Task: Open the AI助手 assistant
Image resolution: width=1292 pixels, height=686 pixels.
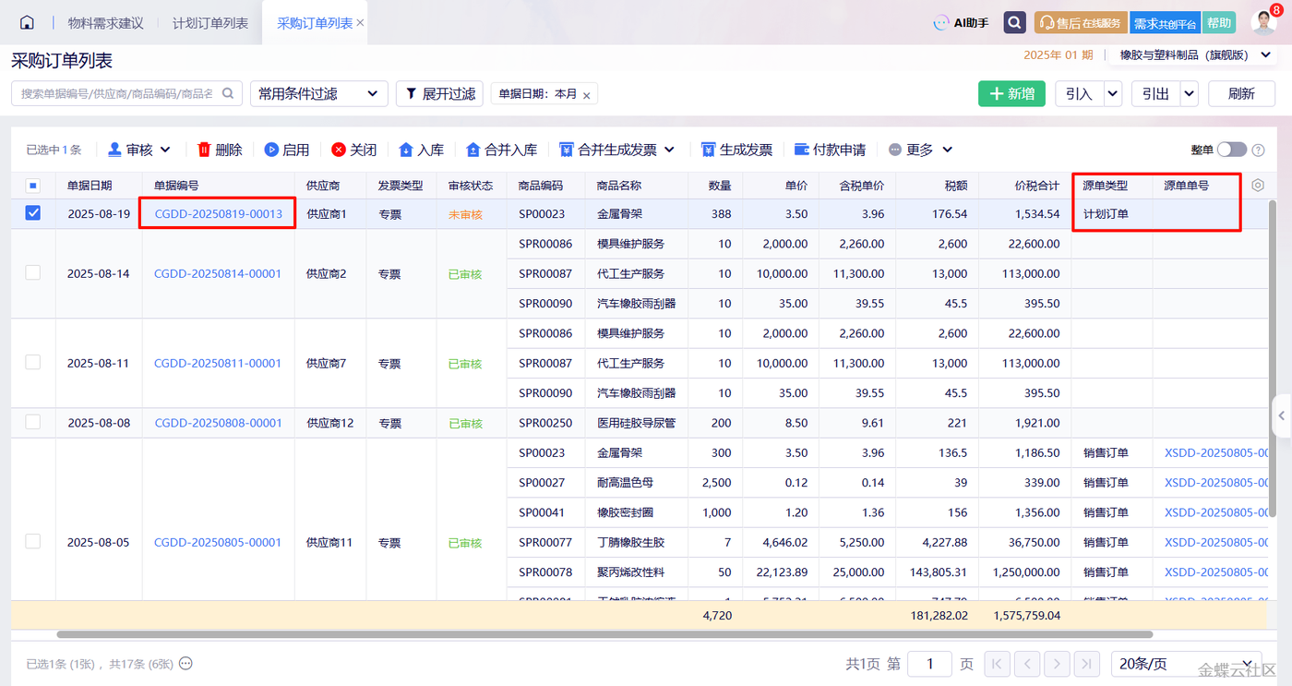Action: tap(962, 23)
